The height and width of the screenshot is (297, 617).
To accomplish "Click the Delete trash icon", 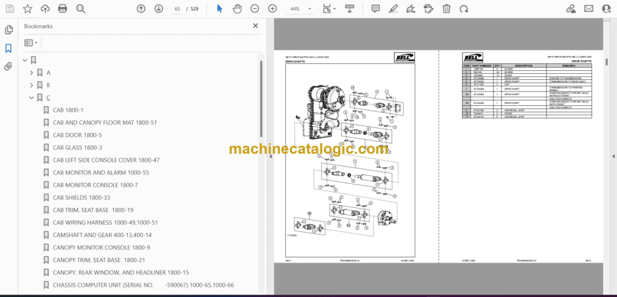I will coord(446,8).
